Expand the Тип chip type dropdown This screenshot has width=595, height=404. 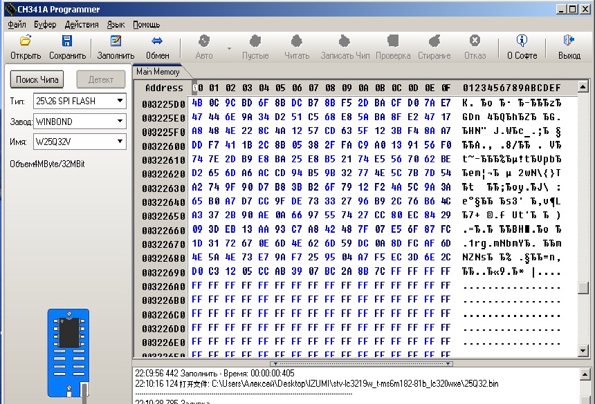pyautogui.click(x=120, y=101)
